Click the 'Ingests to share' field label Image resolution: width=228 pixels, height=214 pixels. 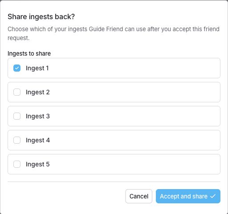[x=29, y=53]
